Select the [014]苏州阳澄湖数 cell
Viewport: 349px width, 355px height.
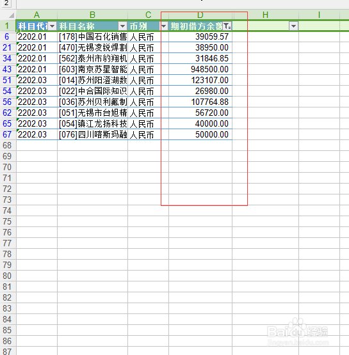pyautogui.click(x=92, y=80)
